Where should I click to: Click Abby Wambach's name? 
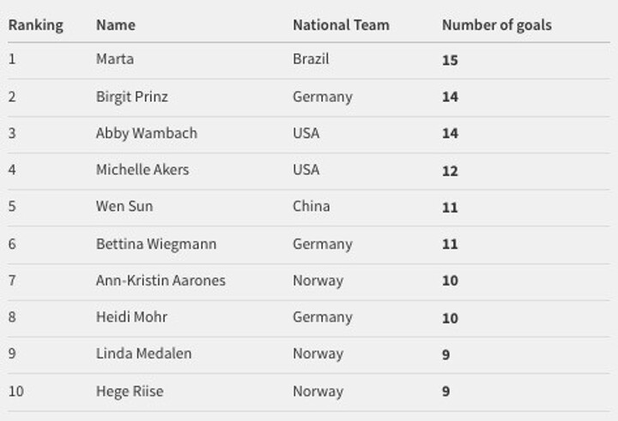click(x=147, y=133)
